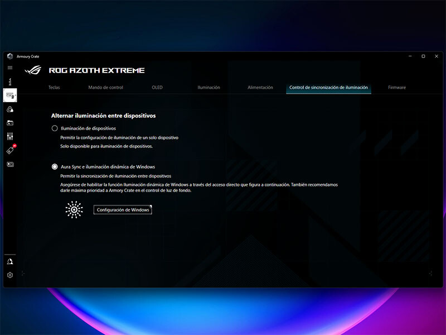Screen dimensions: 446x335
Task: Open the hamburger menu in the sidebar
Action: tap(10, 68)
